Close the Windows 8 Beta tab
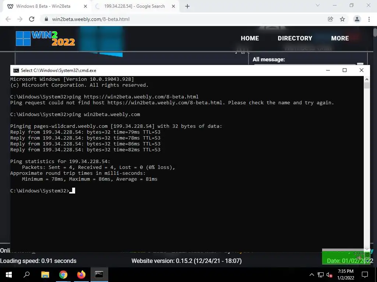377x282 pixels. tap(85, 7)
